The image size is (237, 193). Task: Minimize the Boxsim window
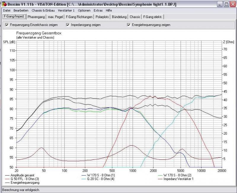click(220, 4)
